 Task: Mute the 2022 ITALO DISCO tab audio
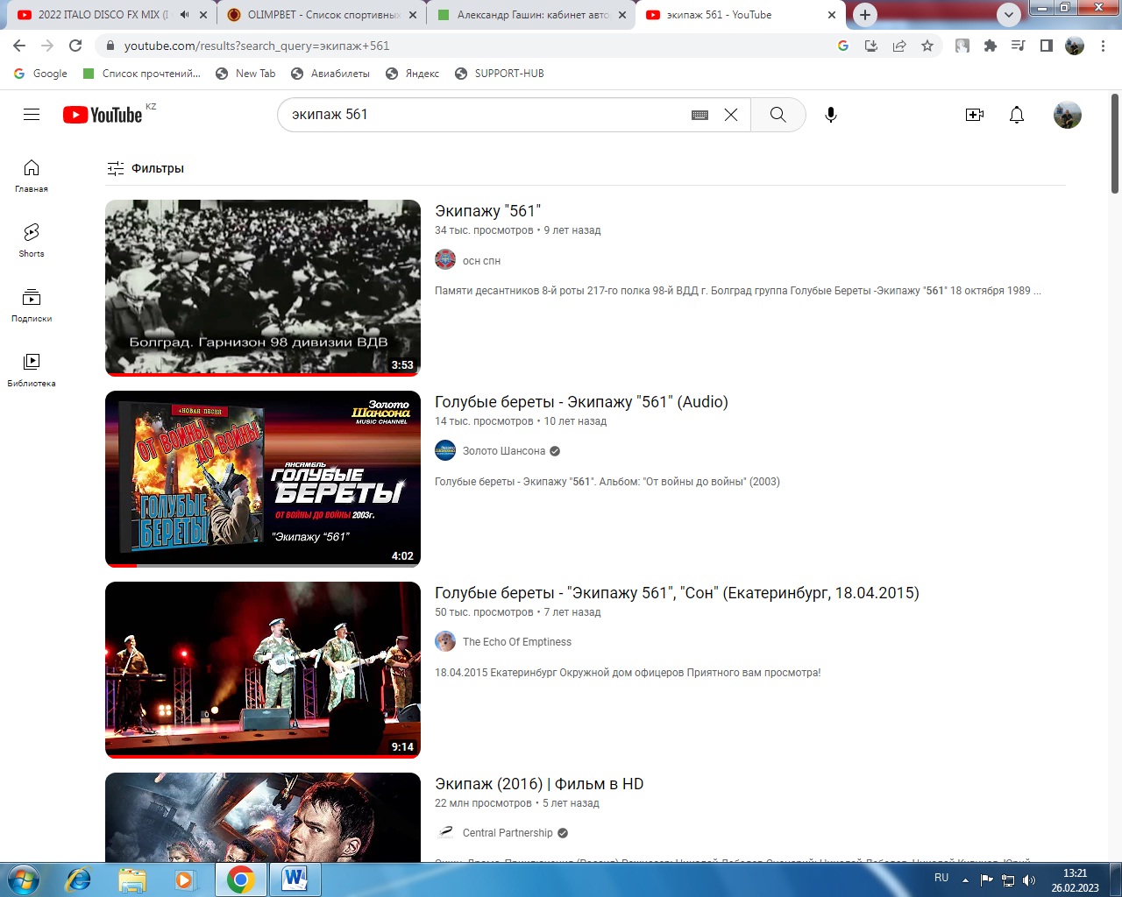[x=184, y=15]
